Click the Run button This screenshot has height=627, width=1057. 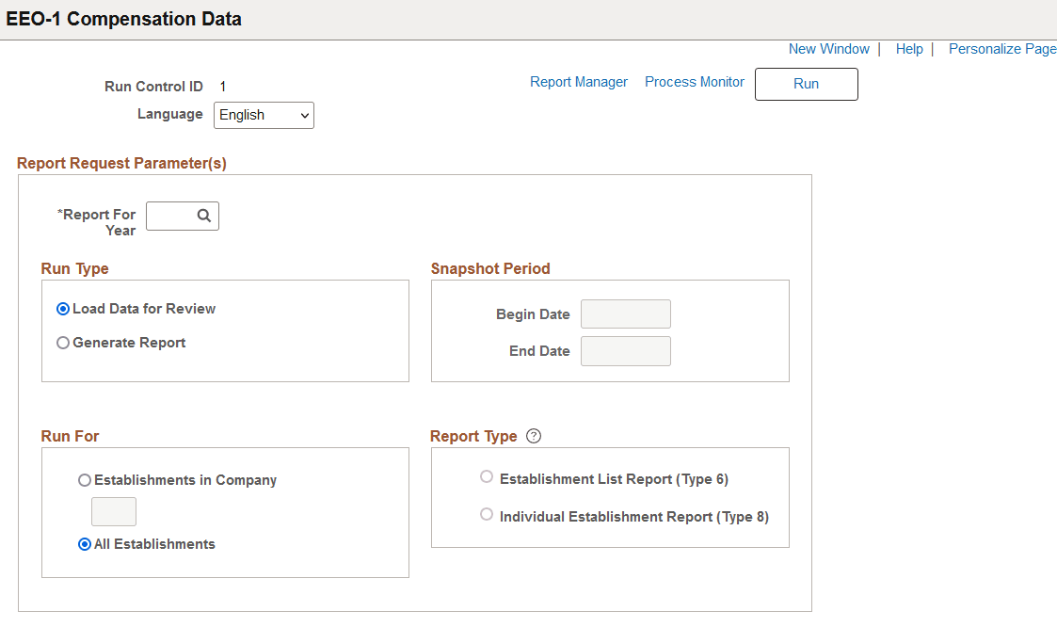click(806, 84)
